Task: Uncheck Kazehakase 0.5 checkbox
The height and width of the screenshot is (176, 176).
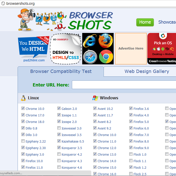Action: (59, 141)
